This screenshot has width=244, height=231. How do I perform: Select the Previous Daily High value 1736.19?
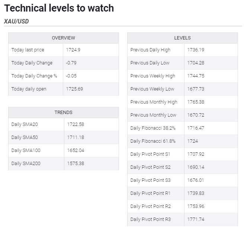(x=196, y=50)
